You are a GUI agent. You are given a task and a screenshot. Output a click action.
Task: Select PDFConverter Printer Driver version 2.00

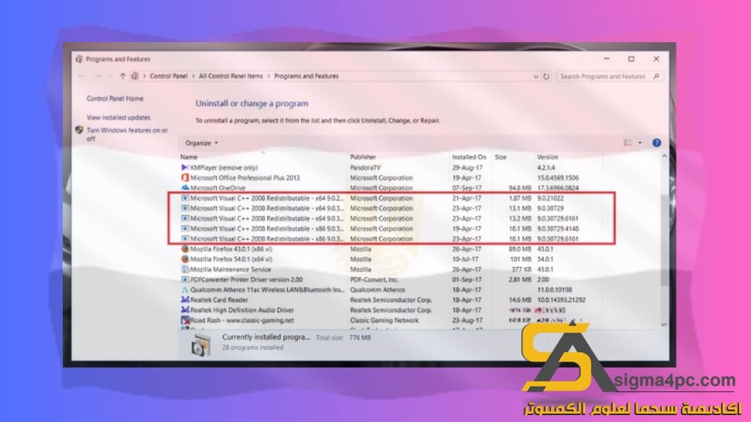click(x=246, y=280)
